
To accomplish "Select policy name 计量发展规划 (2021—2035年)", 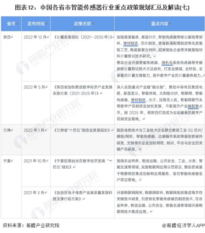I will click(83, 37).
